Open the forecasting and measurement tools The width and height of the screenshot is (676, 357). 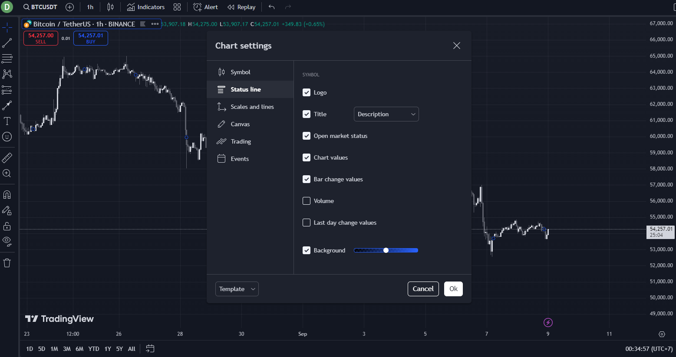(7, 90)
